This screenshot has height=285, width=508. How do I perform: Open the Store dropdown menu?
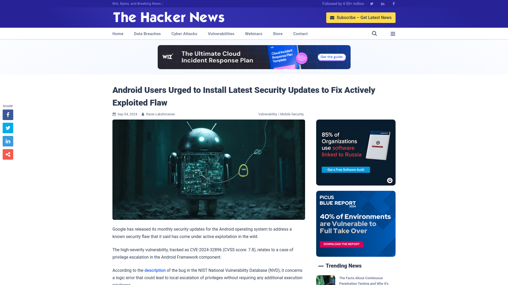(278, 34)
